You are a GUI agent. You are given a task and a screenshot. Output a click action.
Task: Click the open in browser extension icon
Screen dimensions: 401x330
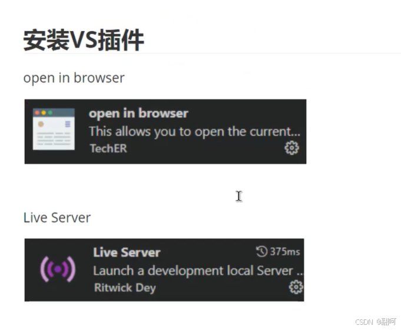tap(54, 129)
